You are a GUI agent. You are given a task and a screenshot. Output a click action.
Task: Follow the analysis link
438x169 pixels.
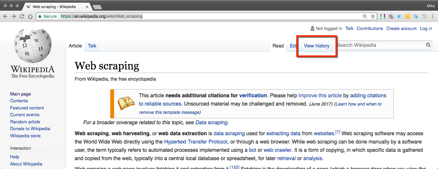pyautogui.click(x=313, y=158)
